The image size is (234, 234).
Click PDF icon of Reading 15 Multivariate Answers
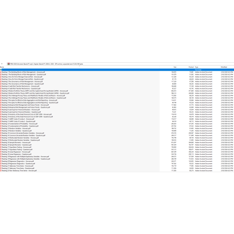[x=1, y=138]
